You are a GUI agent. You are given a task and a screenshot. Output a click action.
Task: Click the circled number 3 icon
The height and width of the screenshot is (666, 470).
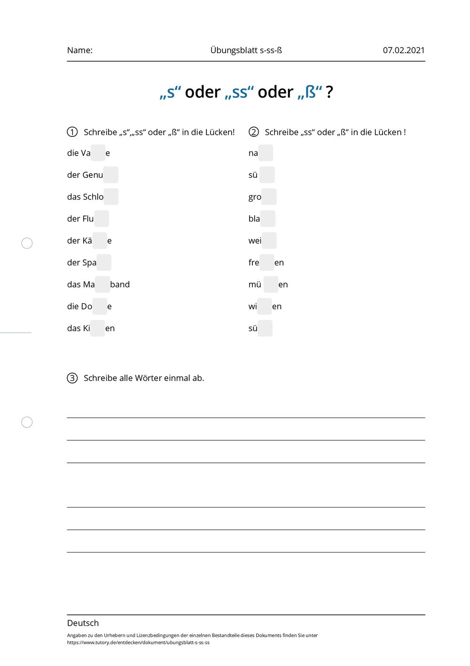(72, 378)
